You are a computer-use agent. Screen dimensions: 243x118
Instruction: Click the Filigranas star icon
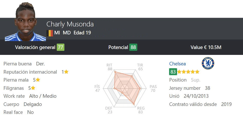[x=33, y=88]
